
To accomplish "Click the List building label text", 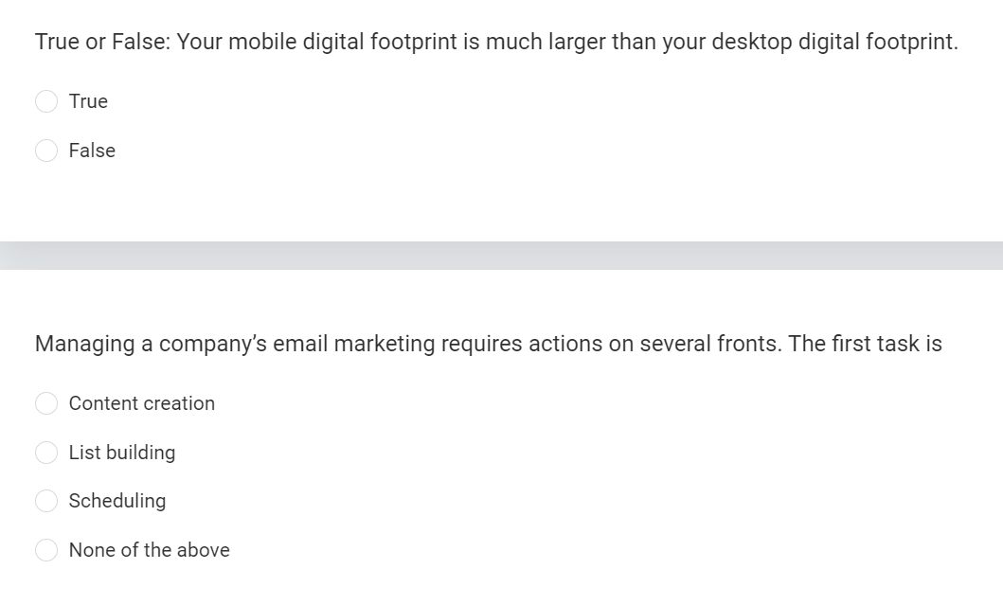I will pos(122,453).
